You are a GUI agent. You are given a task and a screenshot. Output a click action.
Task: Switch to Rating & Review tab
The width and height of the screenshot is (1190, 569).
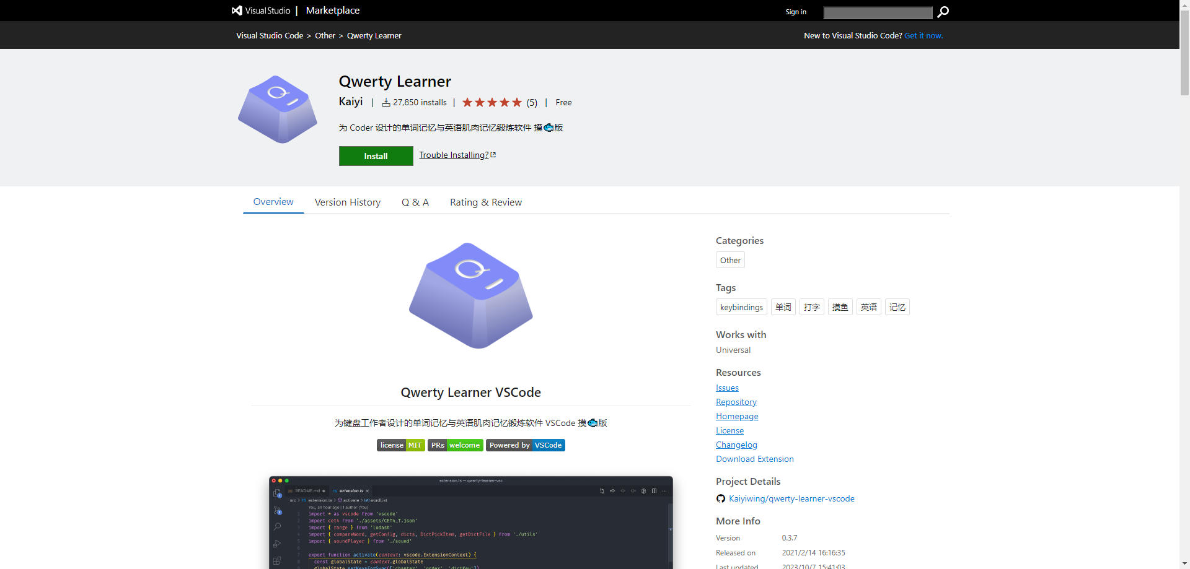(486, 202)
